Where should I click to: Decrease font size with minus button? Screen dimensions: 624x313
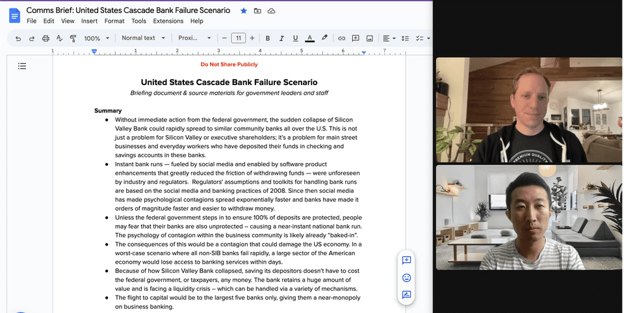tap(224, 38)
